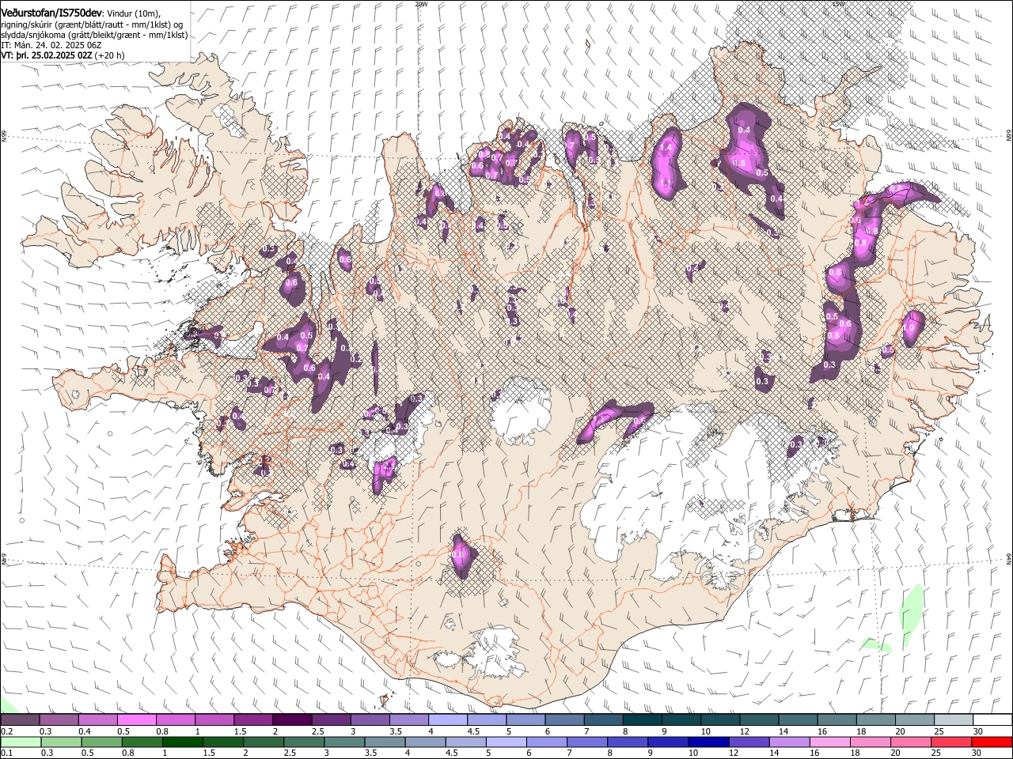Click the 'slydda/snjókoma' legend description line
The image size is (1013, 759).
(95, 35)
